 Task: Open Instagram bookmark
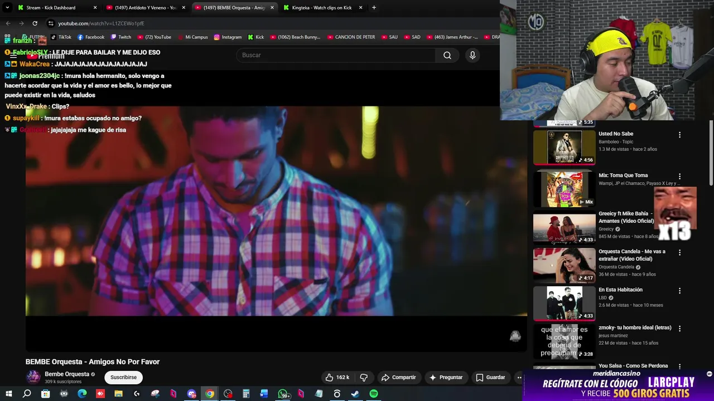tap(228, 37)
